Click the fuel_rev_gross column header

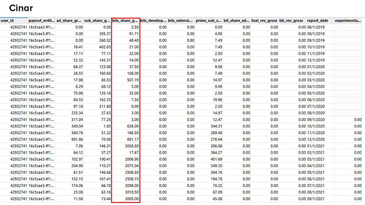point(265,21)
